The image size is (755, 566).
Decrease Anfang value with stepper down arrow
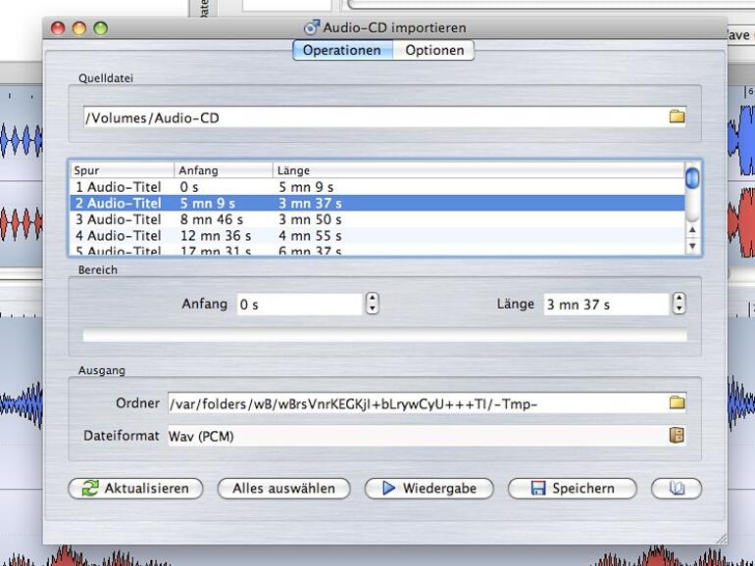(373, 308)
